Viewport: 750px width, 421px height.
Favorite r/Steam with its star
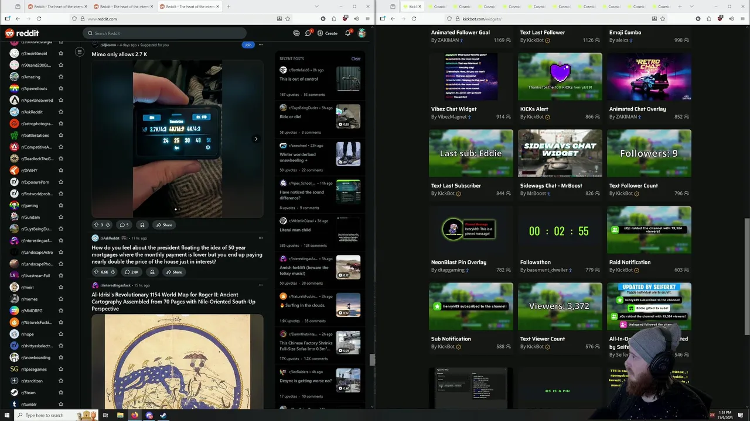click(x=61, y=392)
